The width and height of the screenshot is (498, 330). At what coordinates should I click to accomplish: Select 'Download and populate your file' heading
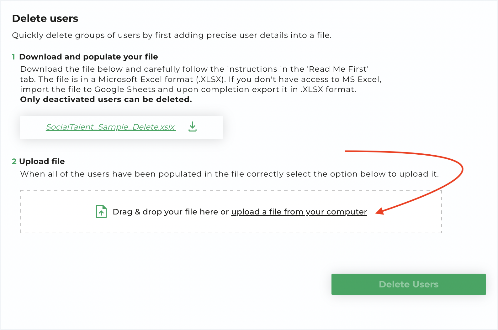[x=88, y=57]
